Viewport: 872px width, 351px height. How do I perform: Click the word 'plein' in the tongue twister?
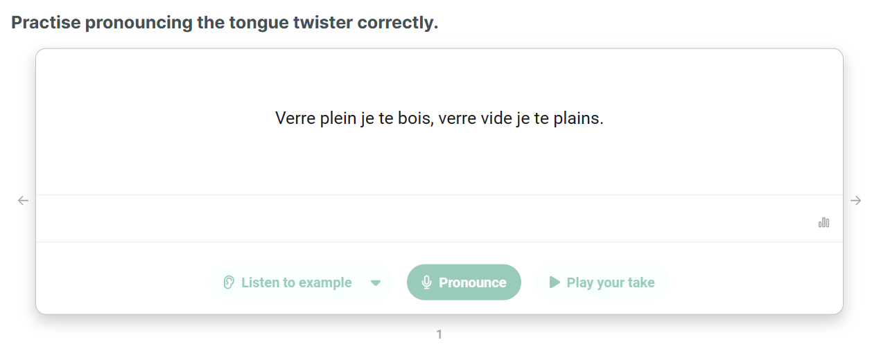335,118
